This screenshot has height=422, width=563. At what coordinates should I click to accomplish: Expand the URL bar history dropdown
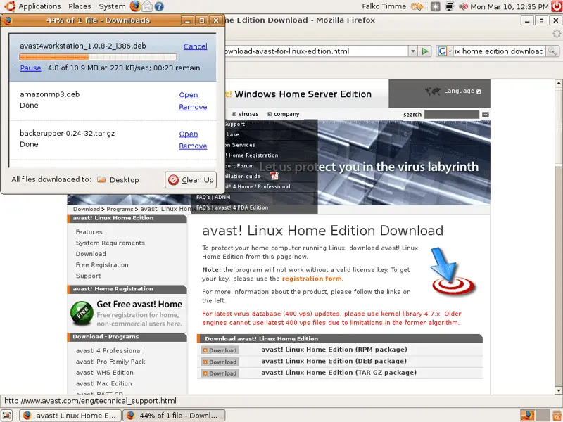(x=413, y=51)
